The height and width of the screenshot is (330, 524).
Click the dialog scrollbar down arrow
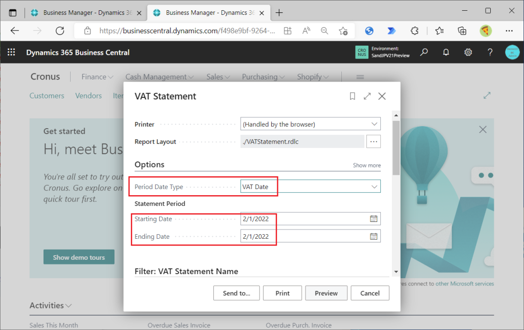click(396, 272)
